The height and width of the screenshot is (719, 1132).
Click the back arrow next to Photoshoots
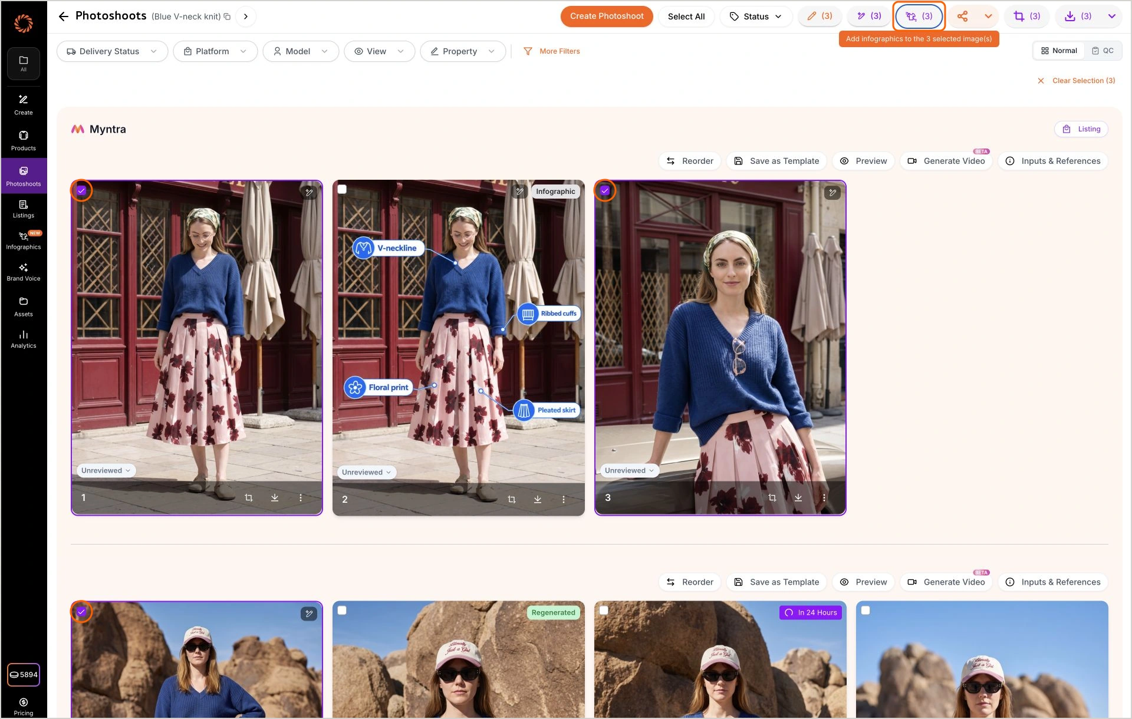[64, 17]
